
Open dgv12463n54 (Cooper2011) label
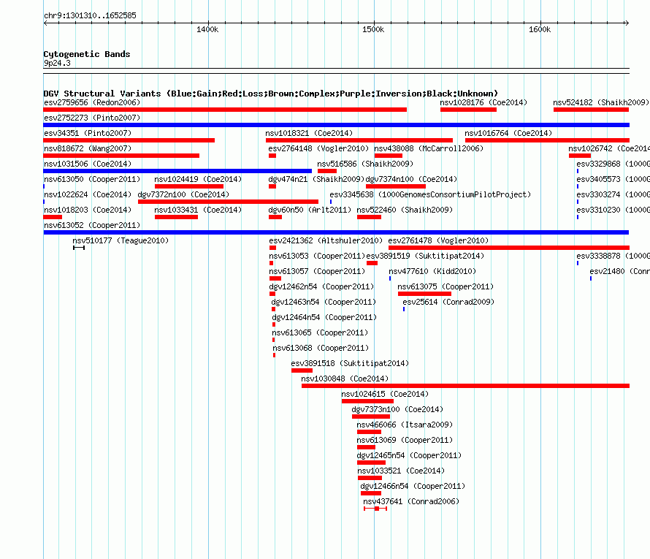coord(324,302)
